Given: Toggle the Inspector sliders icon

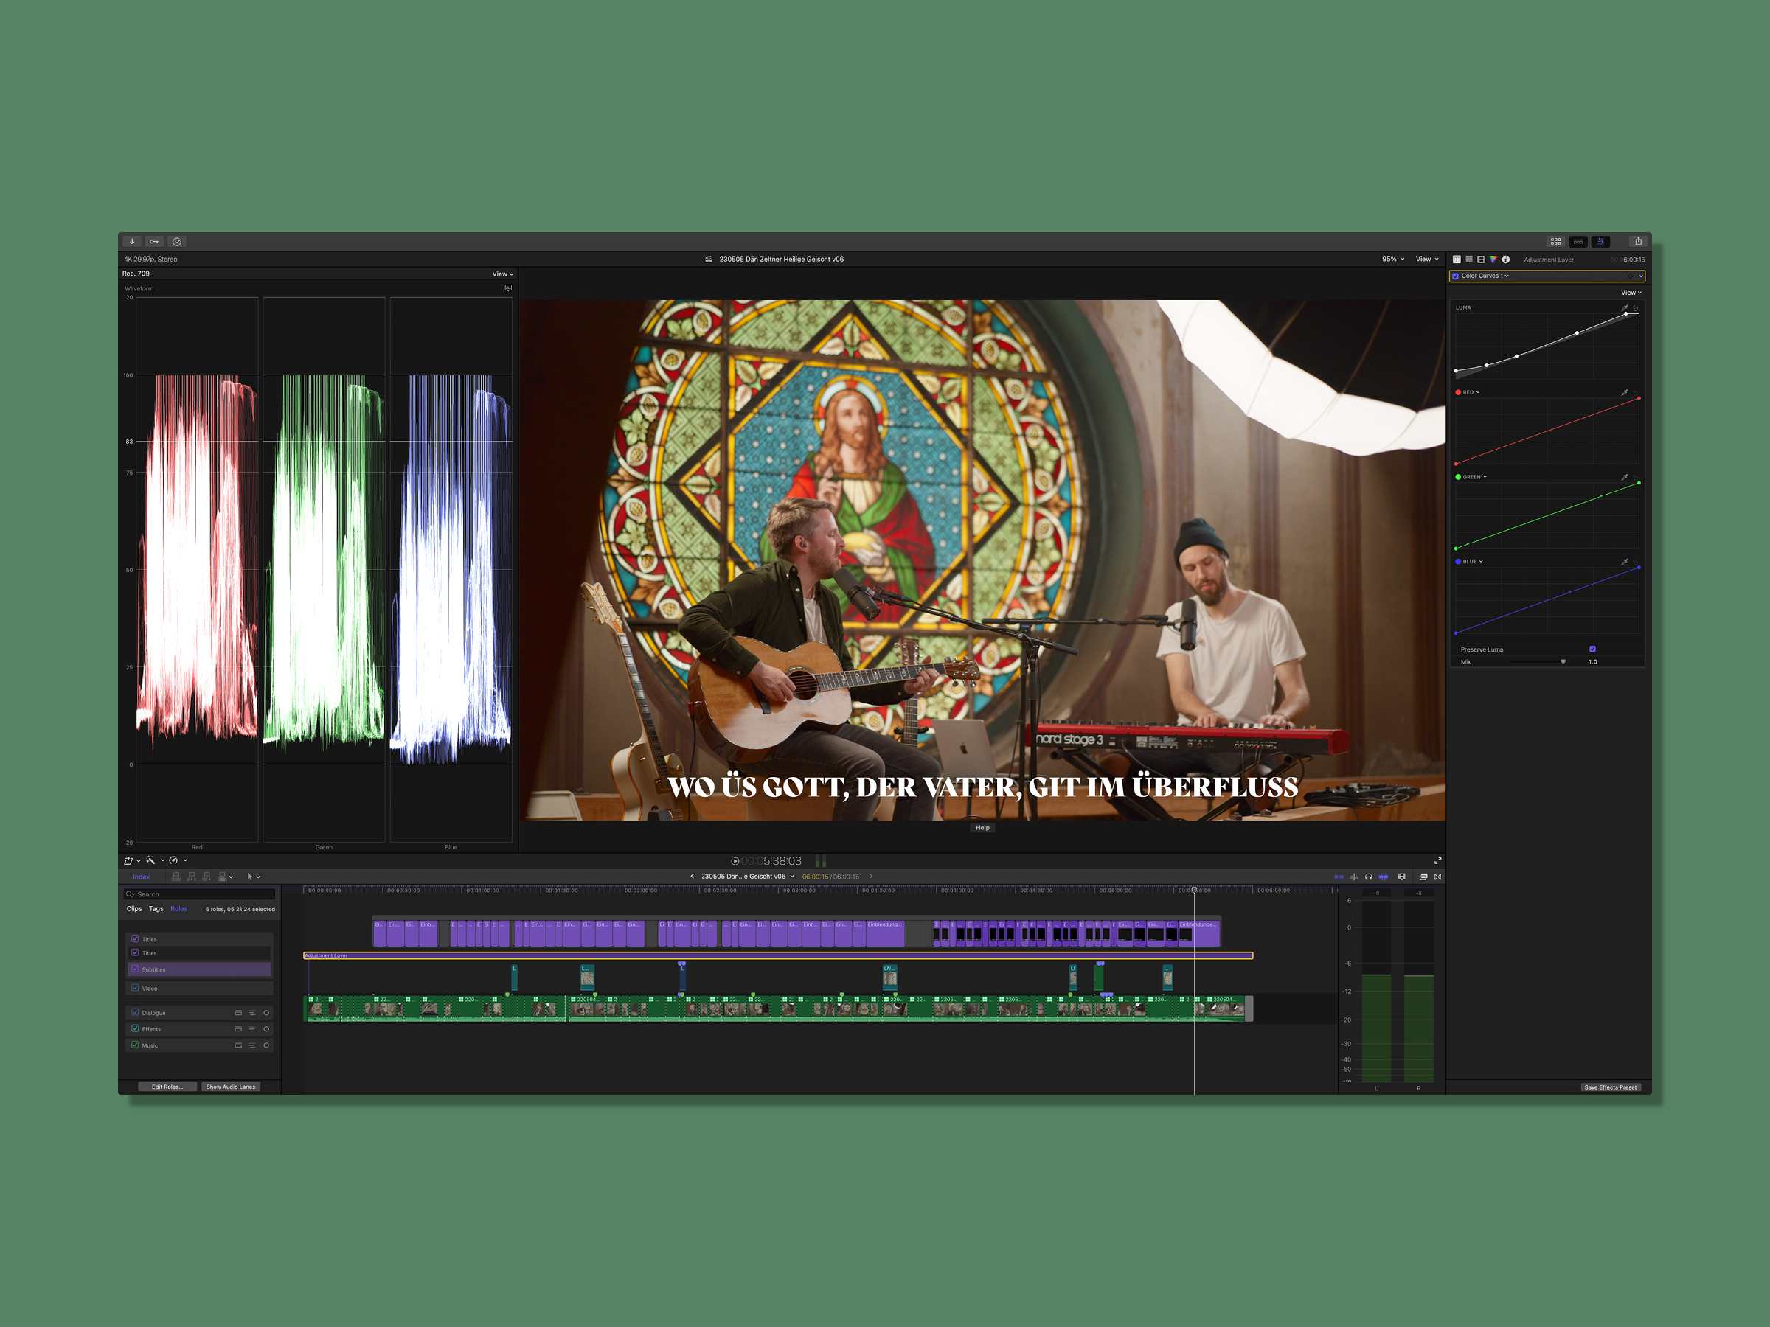Looking at the screenshot, I should click(1600, 242).
